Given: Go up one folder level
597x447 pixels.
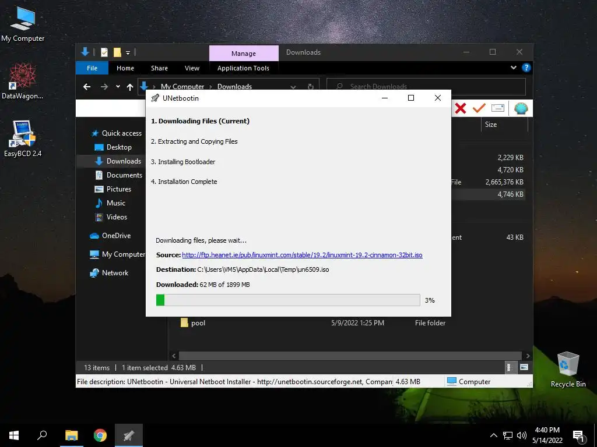Looking at the screenshot, I should point(130,87).
